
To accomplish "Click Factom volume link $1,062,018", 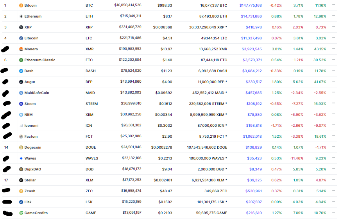I will click(252, 137).
